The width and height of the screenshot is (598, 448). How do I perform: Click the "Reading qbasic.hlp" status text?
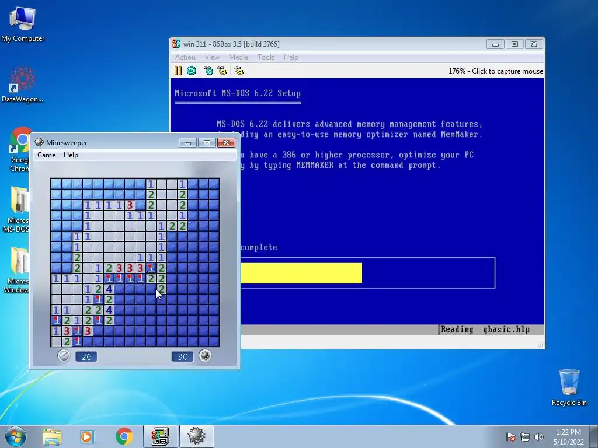click(485, 330)
